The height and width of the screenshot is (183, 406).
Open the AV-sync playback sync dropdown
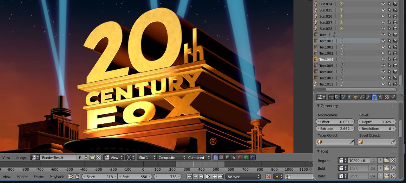(x=243, y=177)
